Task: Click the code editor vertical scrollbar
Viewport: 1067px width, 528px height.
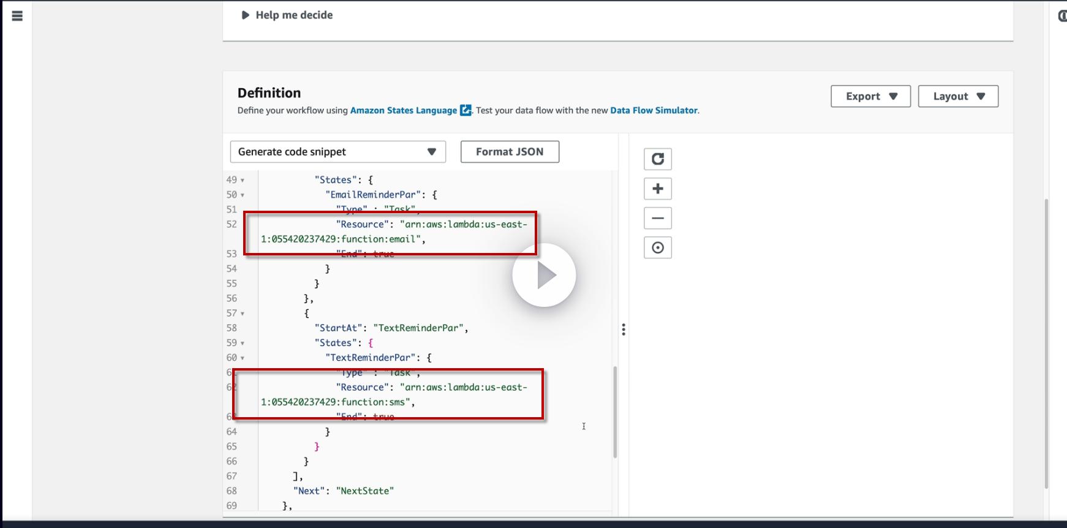Action: click(x=614, y=412)
